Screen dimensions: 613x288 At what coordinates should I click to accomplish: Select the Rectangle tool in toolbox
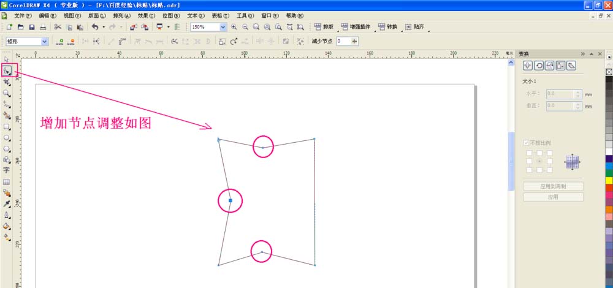click(x=7, y=127)
